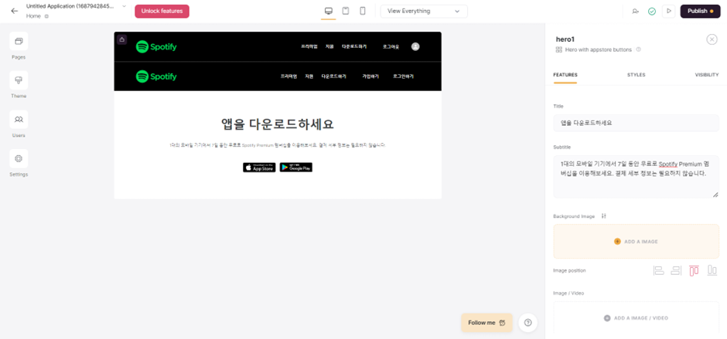Grab the Subtitle textarea resize handle
Viewport: 727px width, 339px height.
[715, 195]
